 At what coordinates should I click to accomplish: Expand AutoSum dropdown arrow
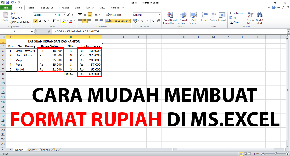245,13
